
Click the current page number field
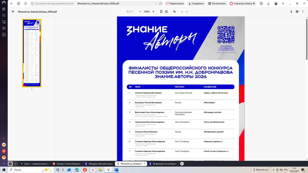point(128,12)
